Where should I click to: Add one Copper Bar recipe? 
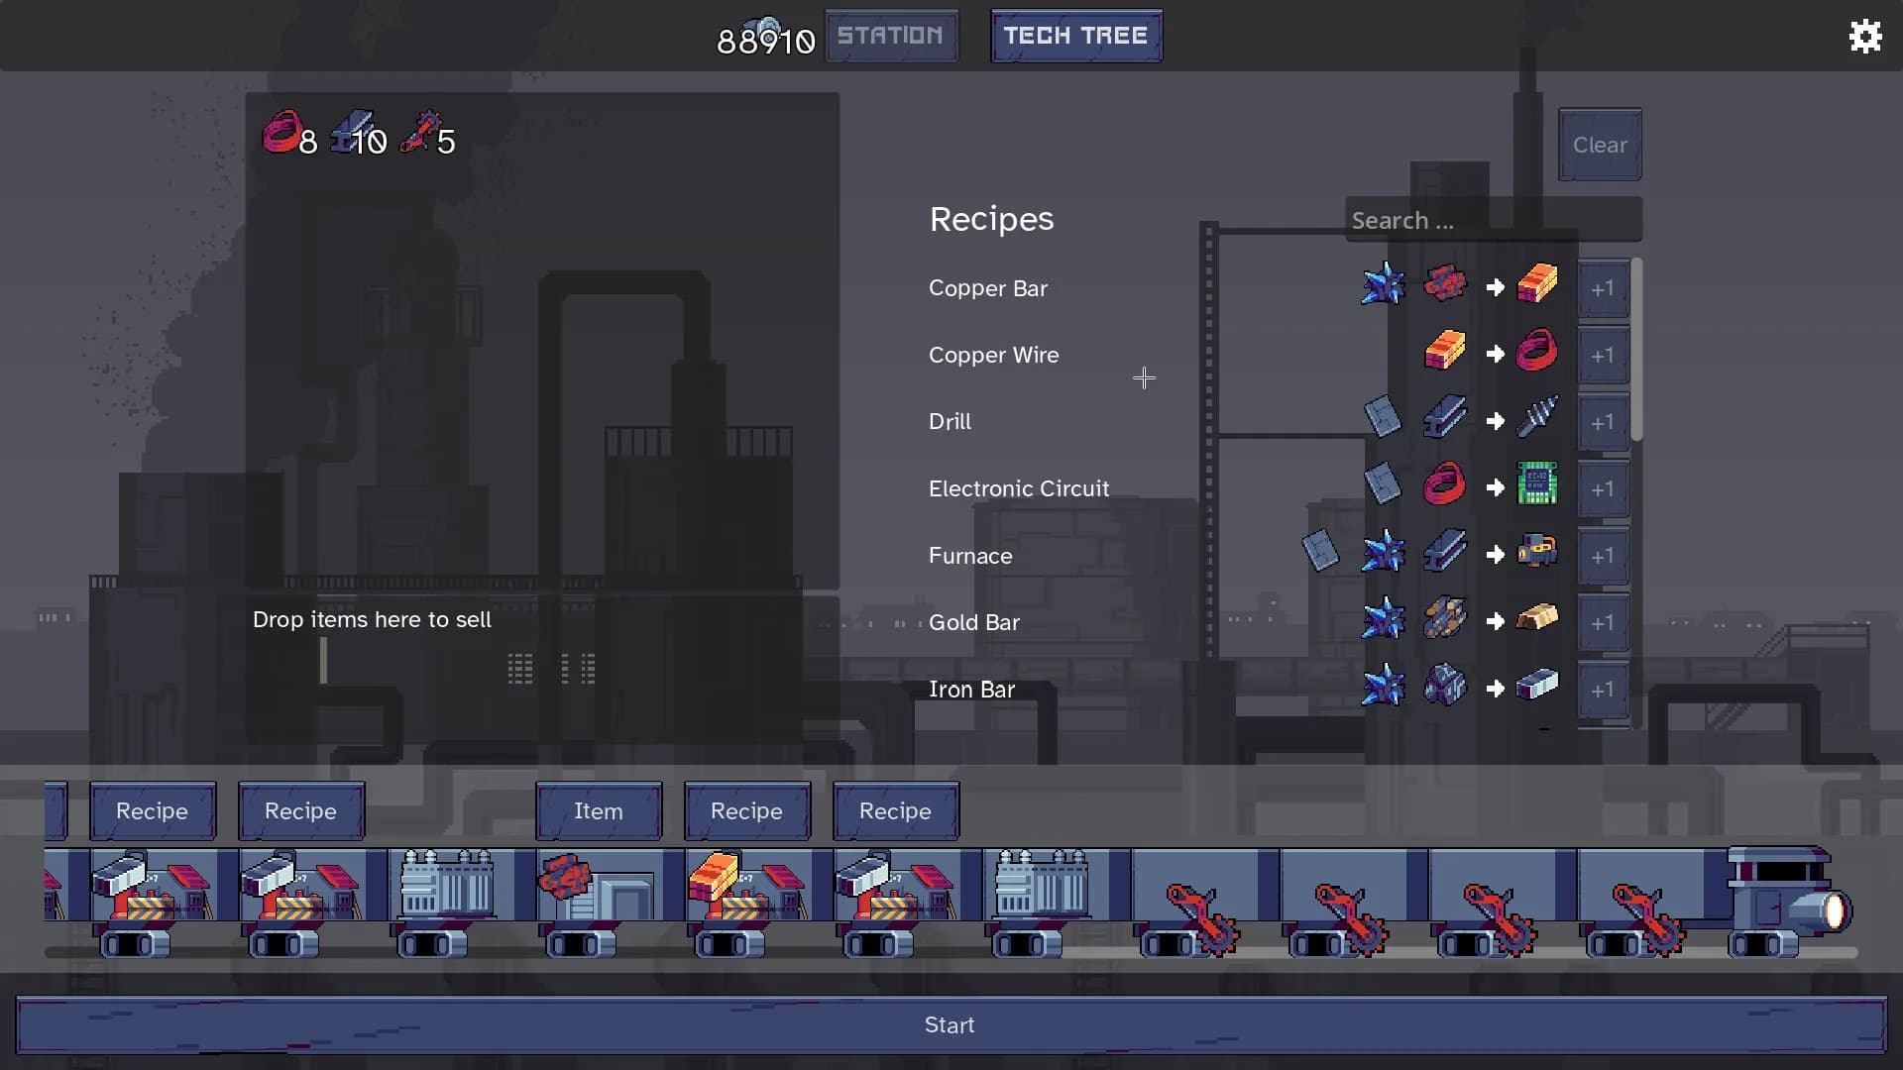1603,288
